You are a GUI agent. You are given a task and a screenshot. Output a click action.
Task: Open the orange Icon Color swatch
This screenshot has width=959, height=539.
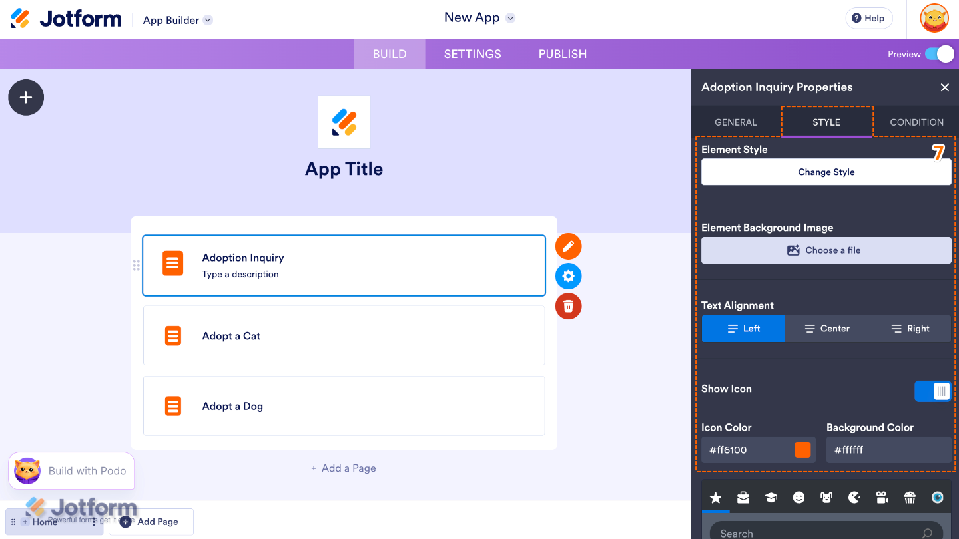(802, 449)
